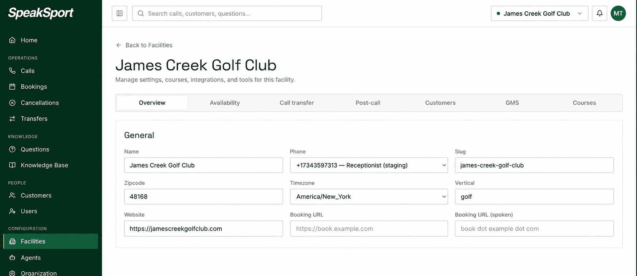Select the GMS tab
The image size is (637, 276).
point(512,103)
